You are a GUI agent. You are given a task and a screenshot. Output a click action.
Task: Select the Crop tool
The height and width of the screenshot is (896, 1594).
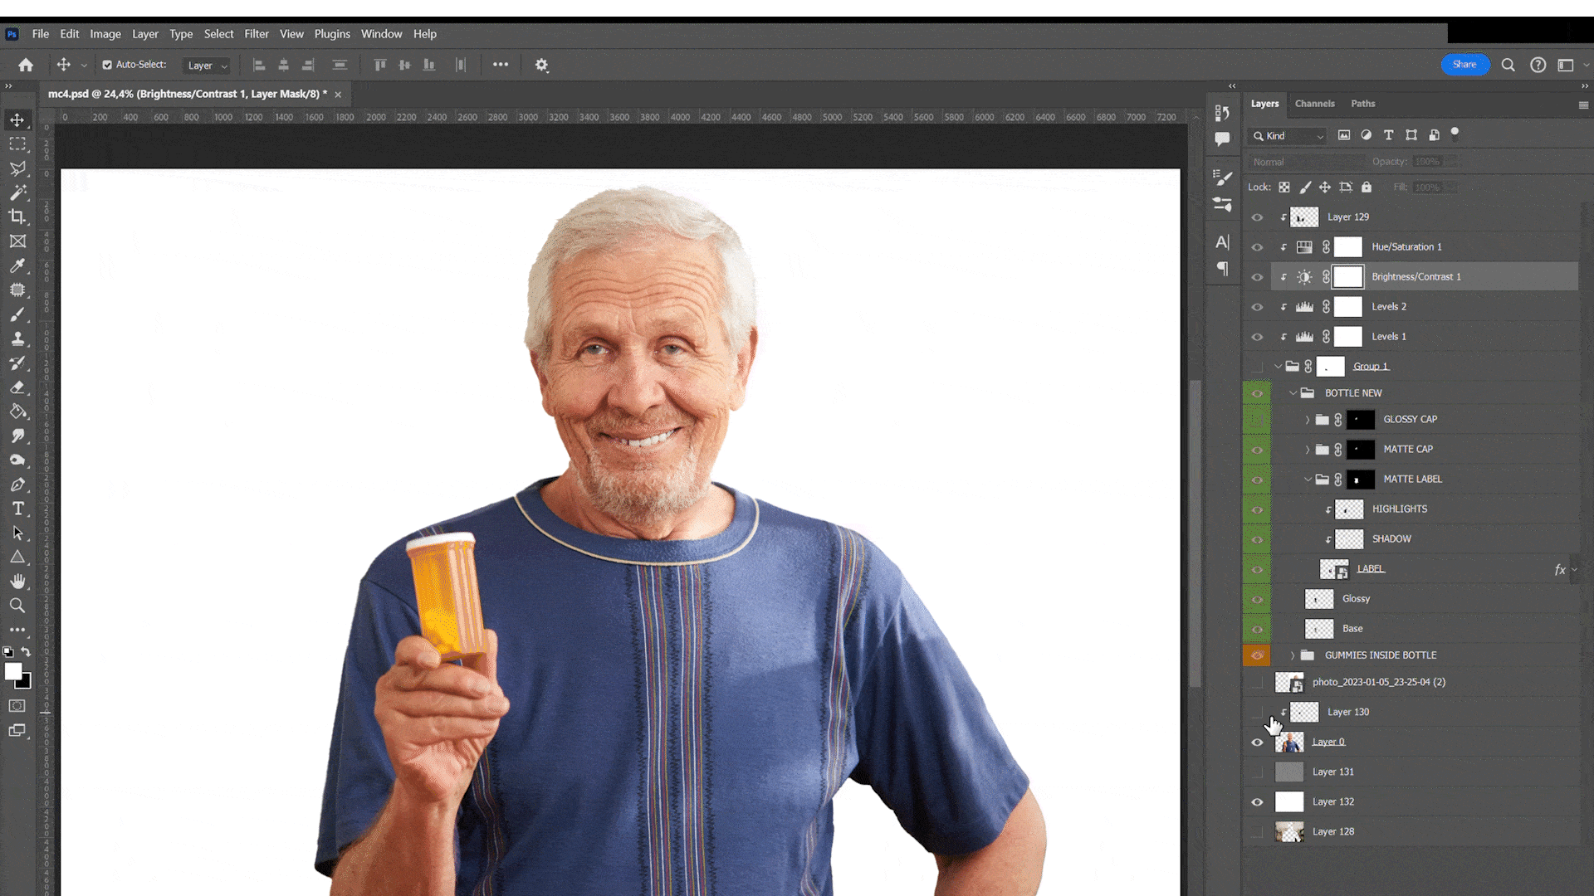pyautogui.click(x=17, y=217)
